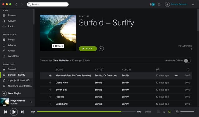Image resolution: width=199 pixels, height=117 pixels.
Task: Mute with the volume speaker icon
Action: coord(177,112)
